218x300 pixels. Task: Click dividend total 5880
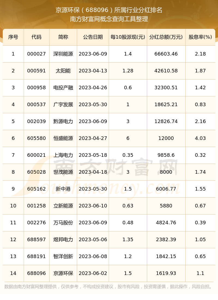point(166,206)
